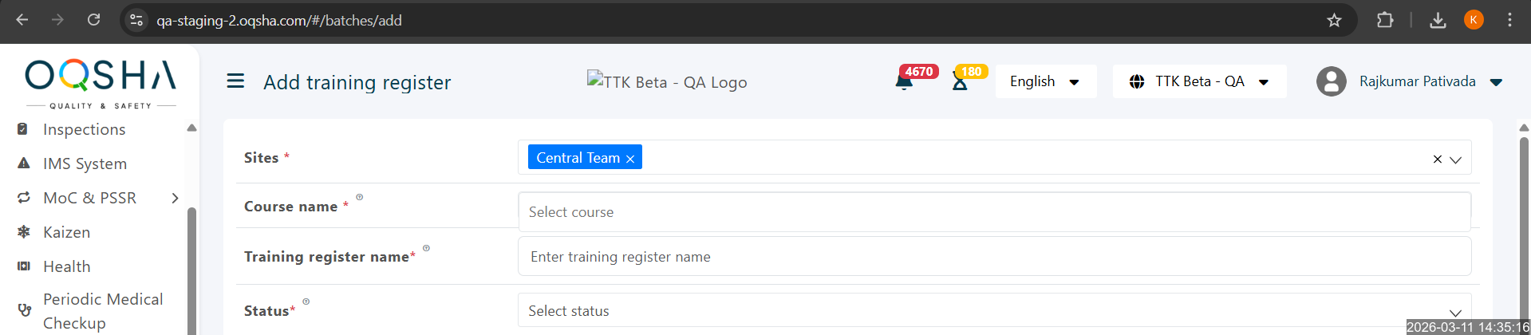This screenshot has height=335, width=1531.
Task: Expand the Select status dropdown
Action: [1455, 312]
